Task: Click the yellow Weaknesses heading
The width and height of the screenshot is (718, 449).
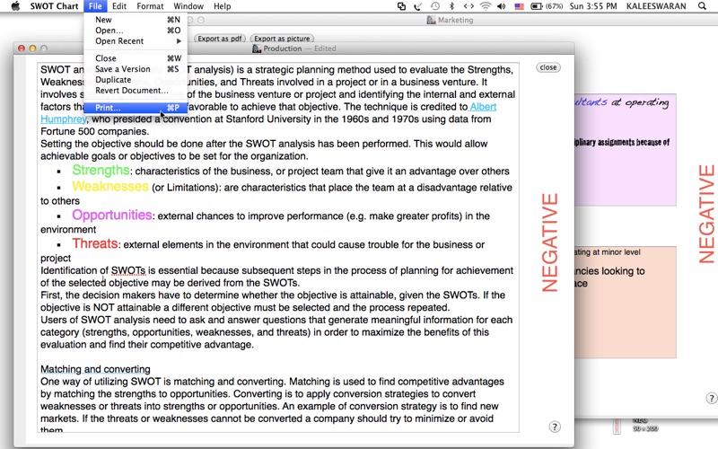Action: pyautogui.click(x=110, y=186)
